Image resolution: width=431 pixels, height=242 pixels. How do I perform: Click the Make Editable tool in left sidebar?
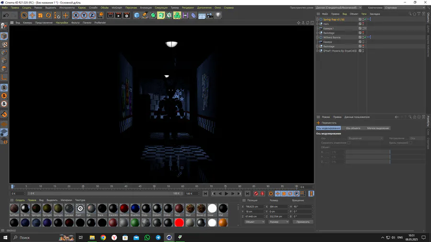pyautogui.click(x=4, y=26)
